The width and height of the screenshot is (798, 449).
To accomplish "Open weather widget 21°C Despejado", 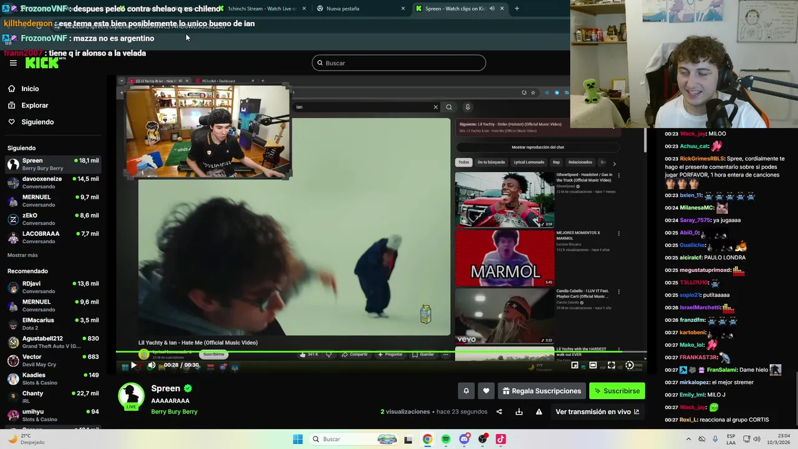I will click(27, 439).
